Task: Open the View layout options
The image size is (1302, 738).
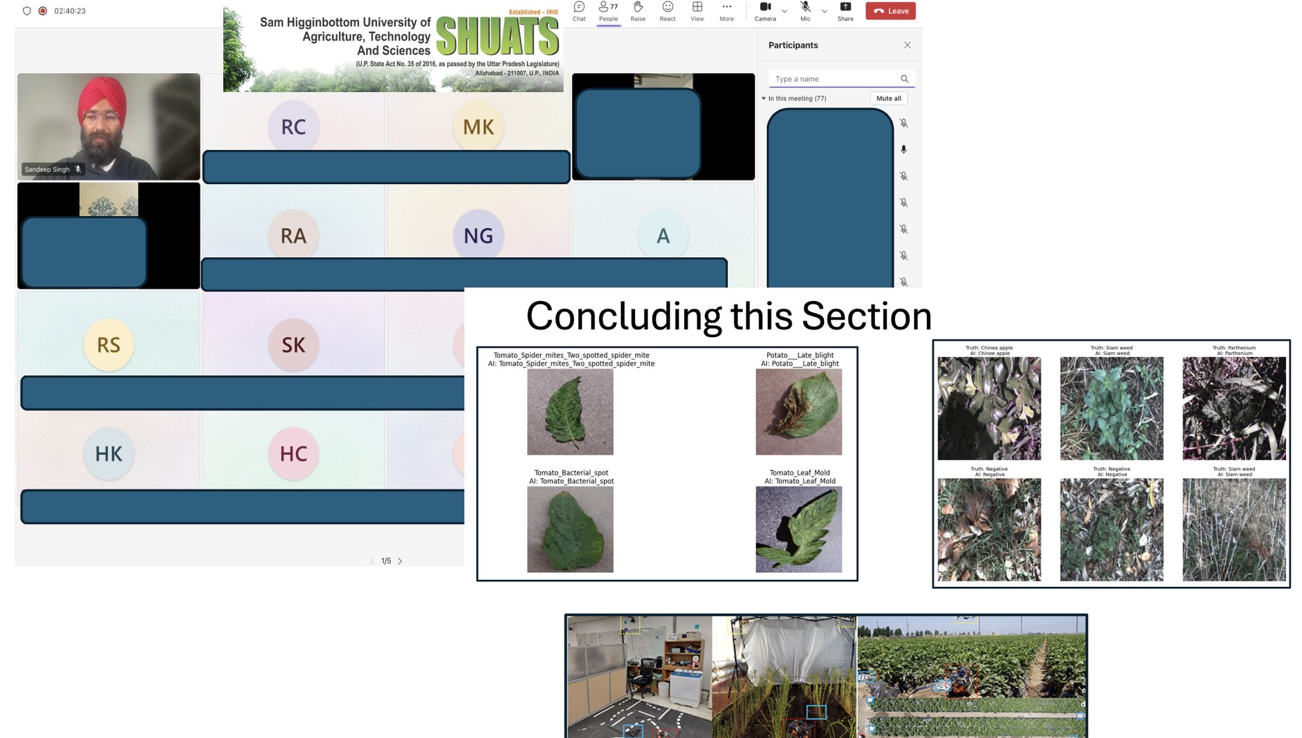Action: 697,11
